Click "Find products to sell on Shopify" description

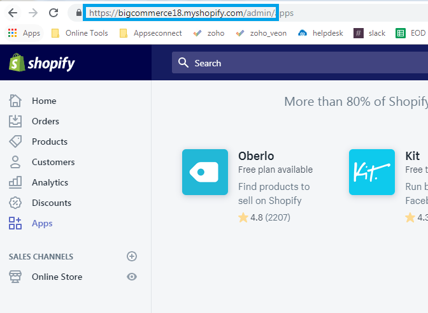click(274, 194)
